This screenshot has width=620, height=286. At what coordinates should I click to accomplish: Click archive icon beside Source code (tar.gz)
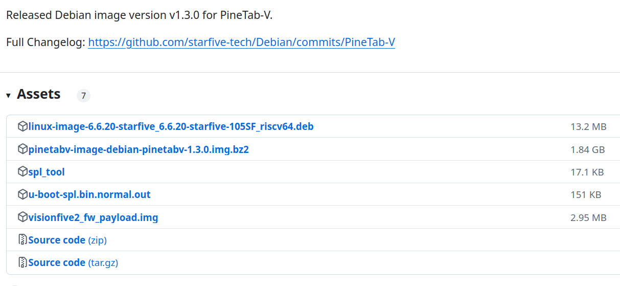22,262
